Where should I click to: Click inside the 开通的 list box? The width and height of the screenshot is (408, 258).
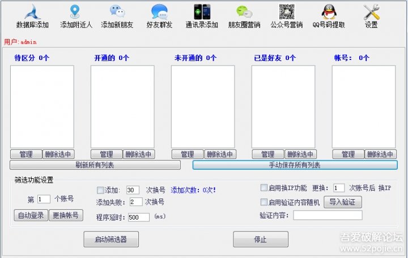click(x=122, y=107)
